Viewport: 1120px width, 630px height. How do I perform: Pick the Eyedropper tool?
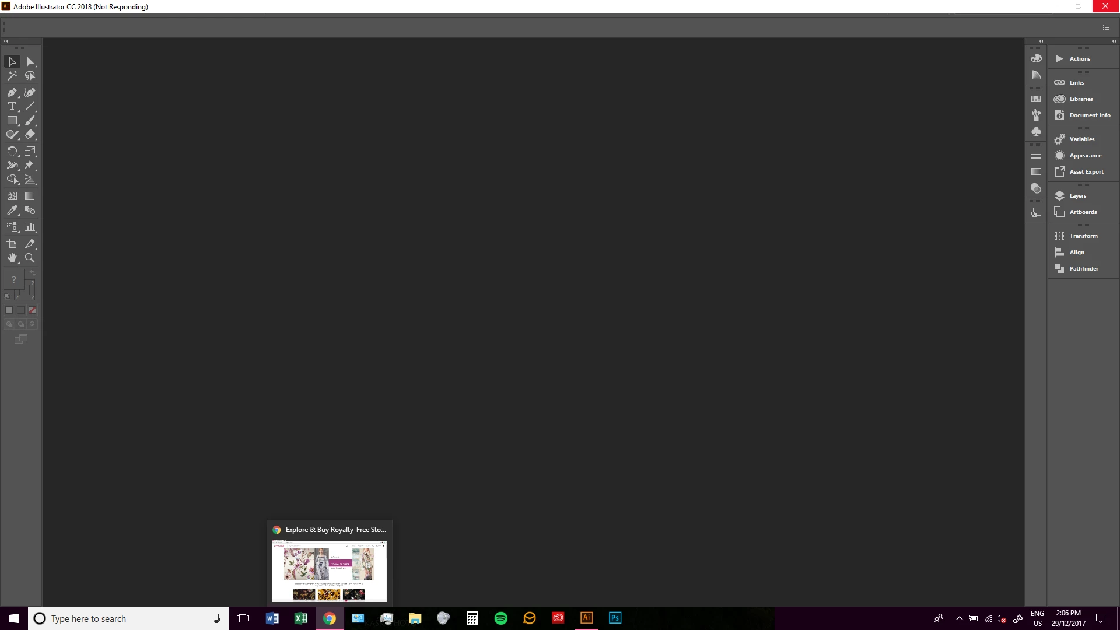coord(12,211)
